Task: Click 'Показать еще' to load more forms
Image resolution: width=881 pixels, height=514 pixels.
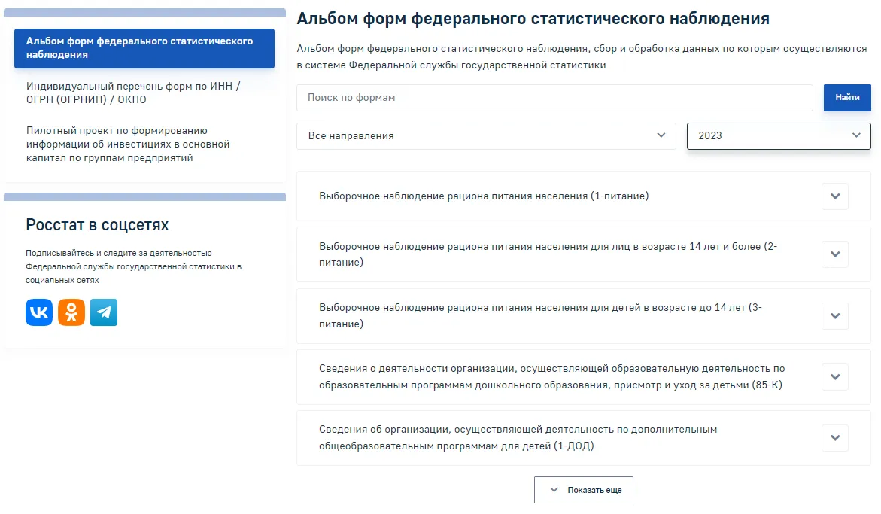Action: 584,490
